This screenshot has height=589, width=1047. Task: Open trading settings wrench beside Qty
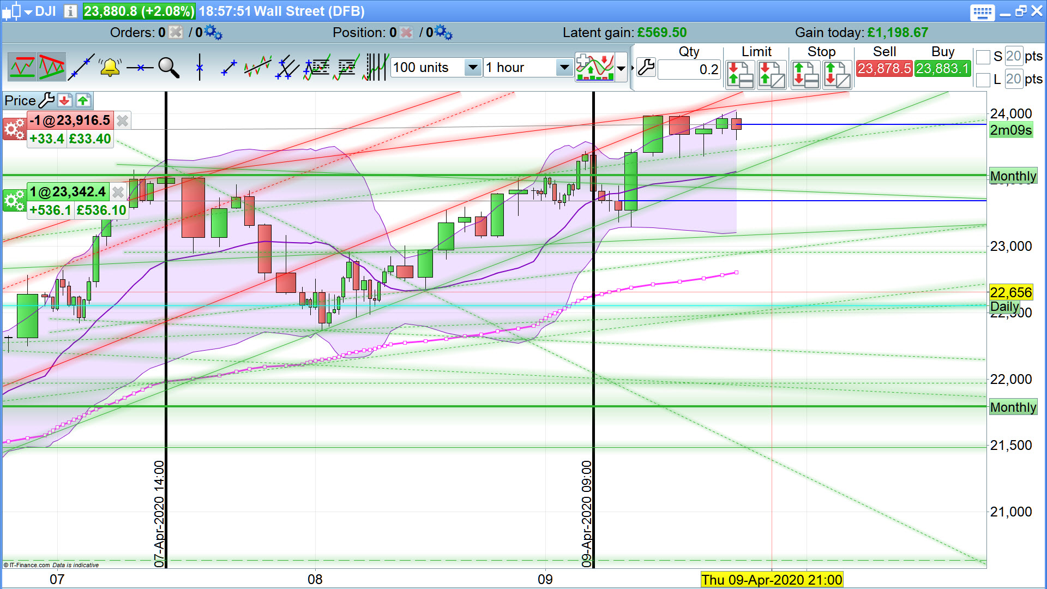tap(646, 68)
